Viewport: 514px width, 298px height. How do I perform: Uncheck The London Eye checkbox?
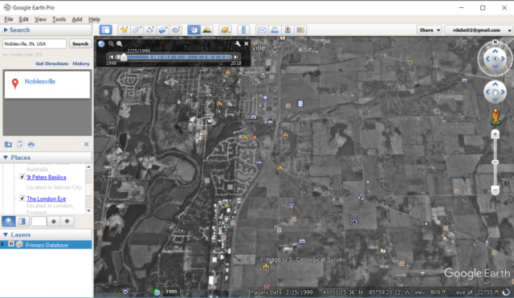coord(22,198)
